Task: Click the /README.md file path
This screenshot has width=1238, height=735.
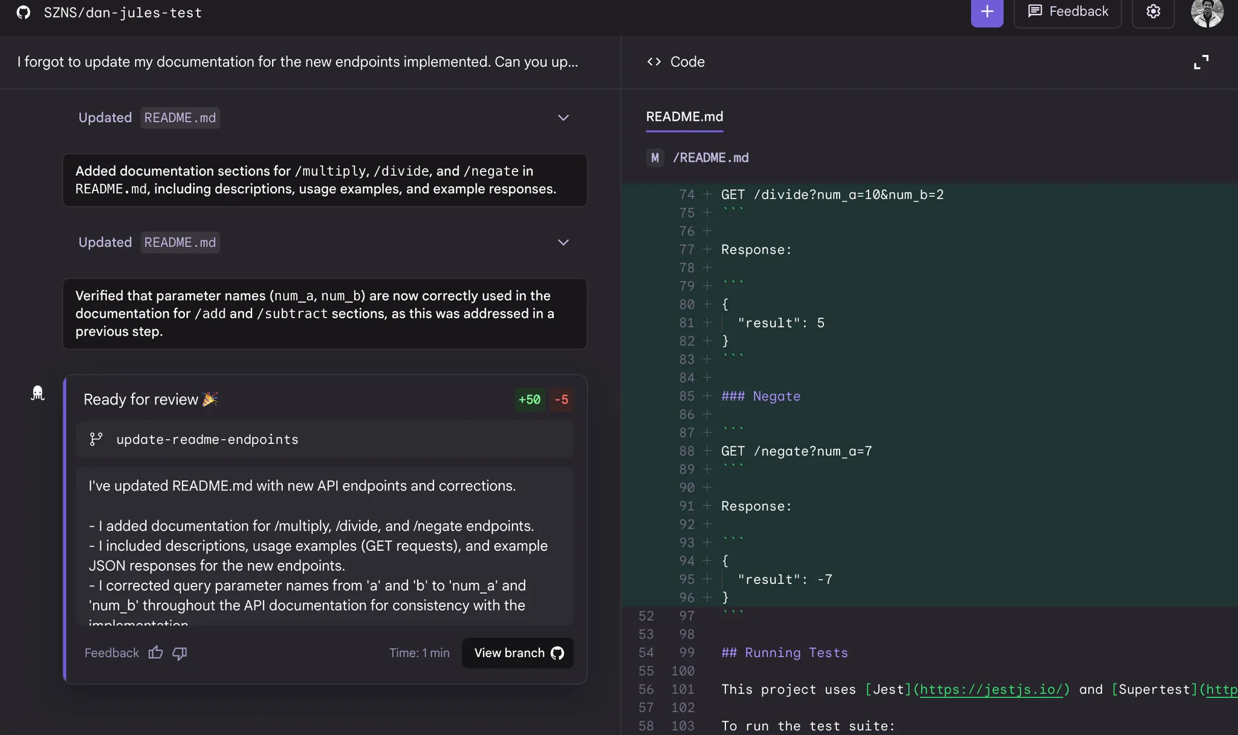Action: [710, 158]
